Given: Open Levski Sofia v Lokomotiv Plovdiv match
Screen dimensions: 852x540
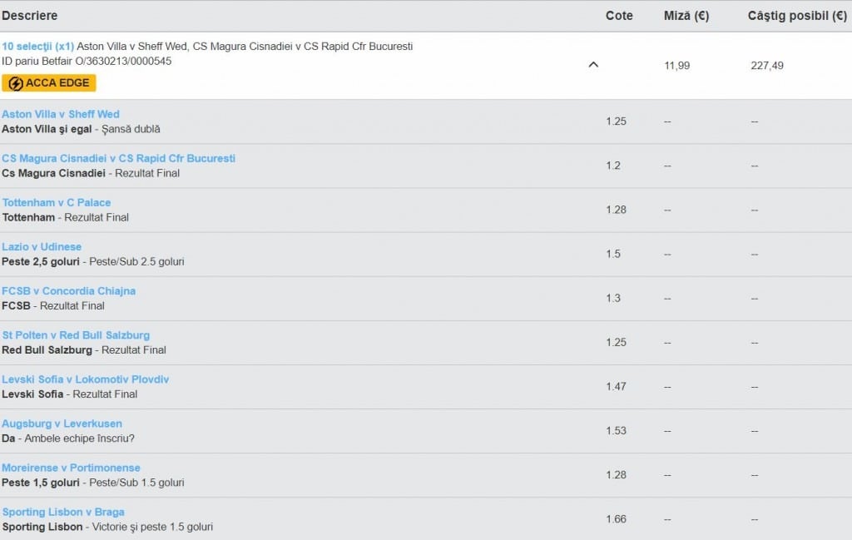Looking at the screenshot, I should click(85, 379).
